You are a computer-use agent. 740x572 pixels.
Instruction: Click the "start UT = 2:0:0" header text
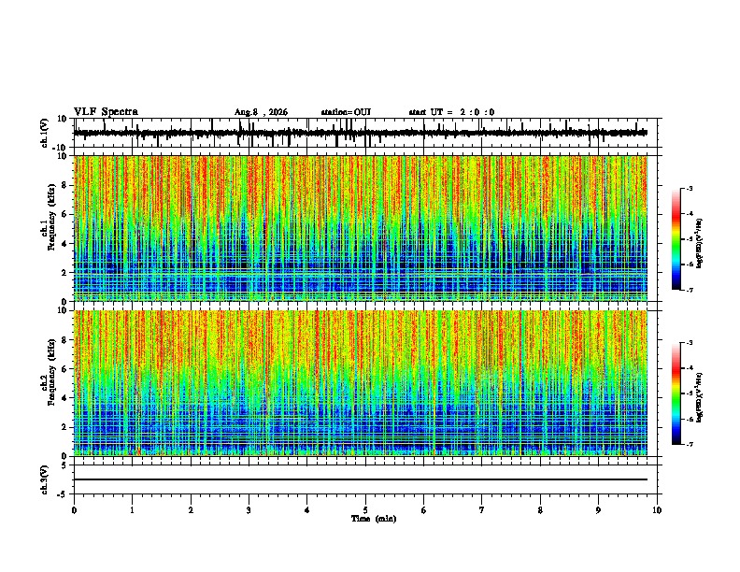coord(451,112)
